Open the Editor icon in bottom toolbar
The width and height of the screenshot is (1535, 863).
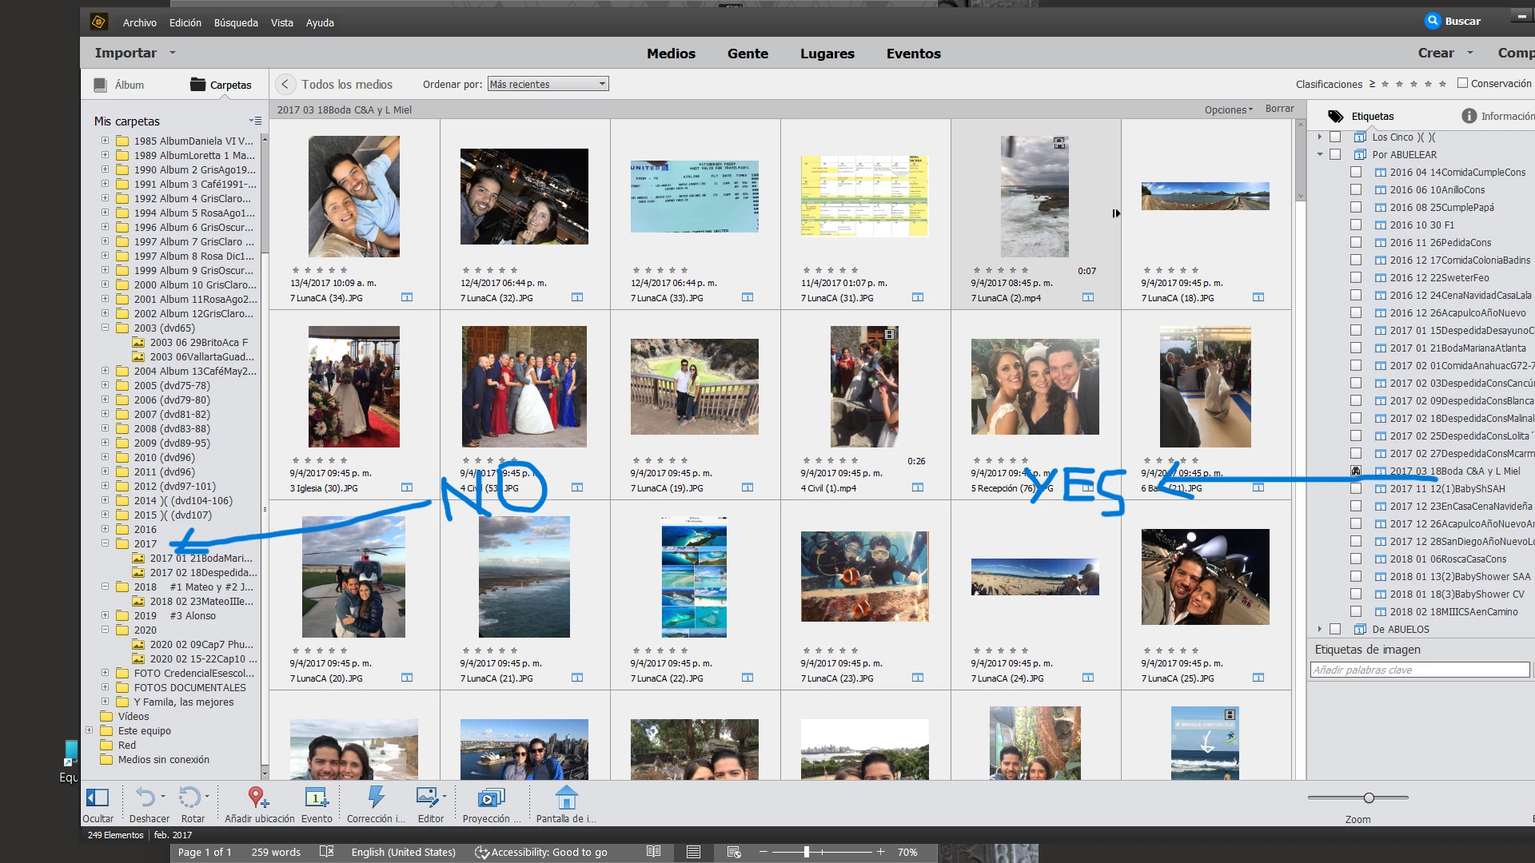(x=427, y=797)
